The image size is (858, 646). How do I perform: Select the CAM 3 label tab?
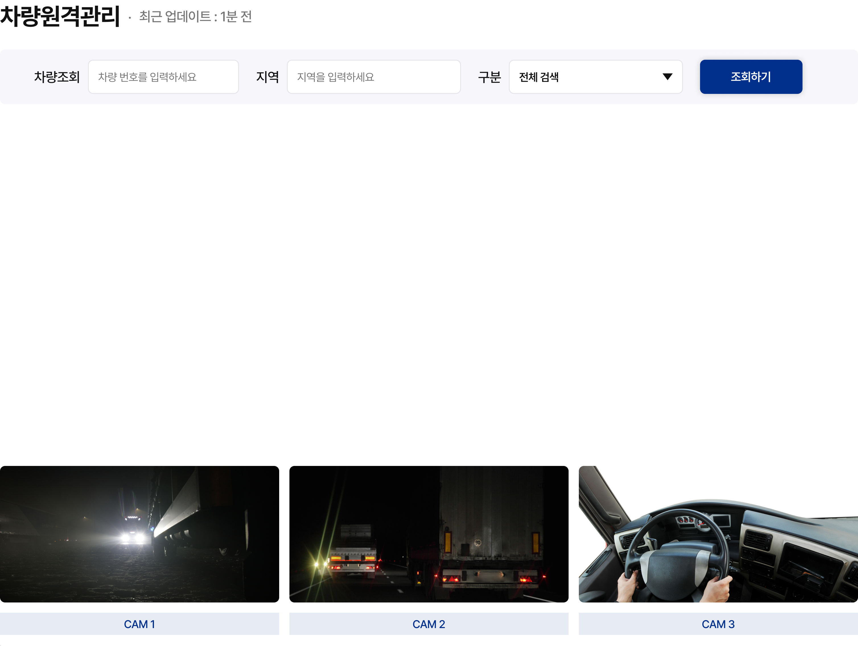pos(718,624)
